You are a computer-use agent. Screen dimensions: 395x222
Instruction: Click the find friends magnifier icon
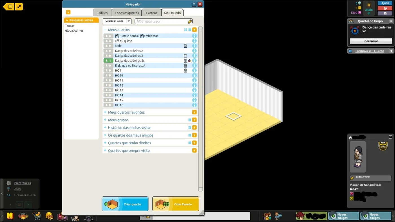[x=278, y=216]
